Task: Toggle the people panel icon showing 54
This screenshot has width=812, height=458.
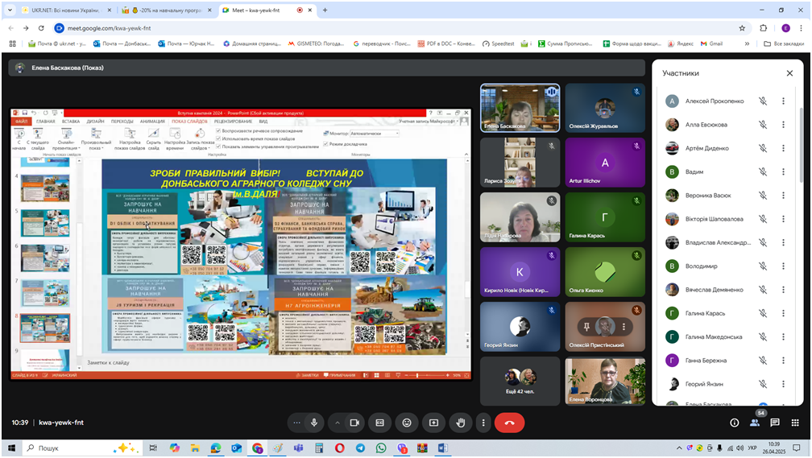Action: tap(755, 423)
